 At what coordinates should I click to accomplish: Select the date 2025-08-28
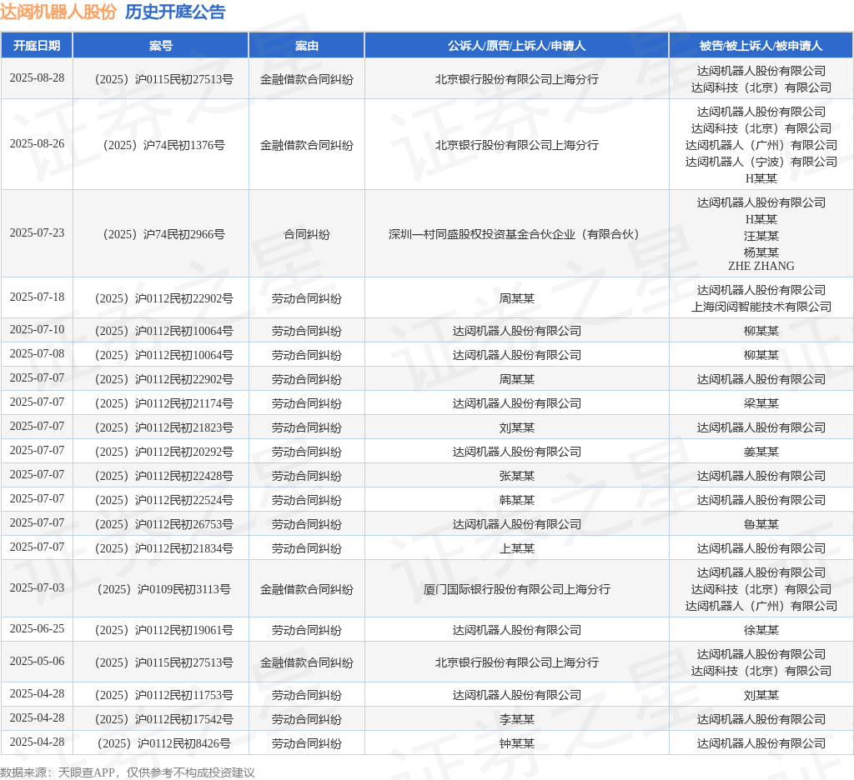[37, 77]
